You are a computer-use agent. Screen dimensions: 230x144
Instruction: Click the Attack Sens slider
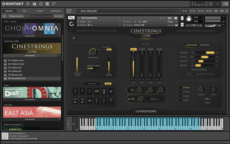pyautogui.click(x=77, y=64)
